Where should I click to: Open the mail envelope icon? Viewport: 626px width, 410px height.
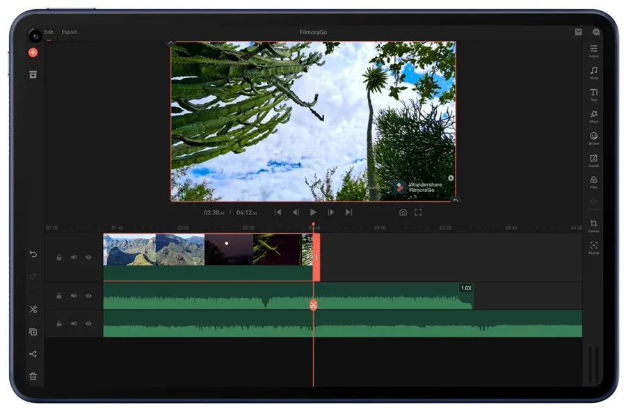pyautogui.click(x=579, y=32)
